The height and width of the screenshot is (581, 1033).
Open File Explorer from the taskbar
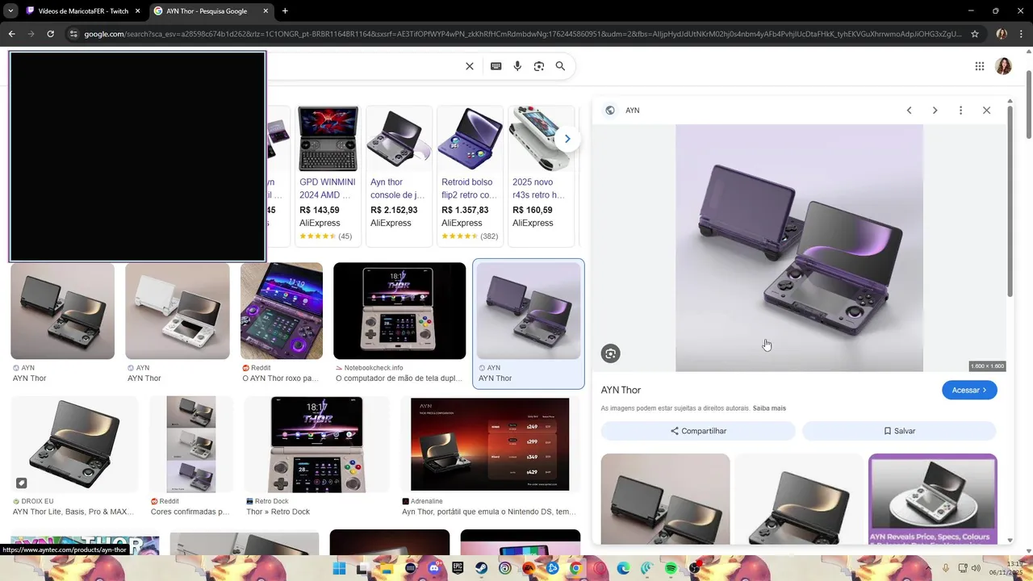tap(387, 568)
